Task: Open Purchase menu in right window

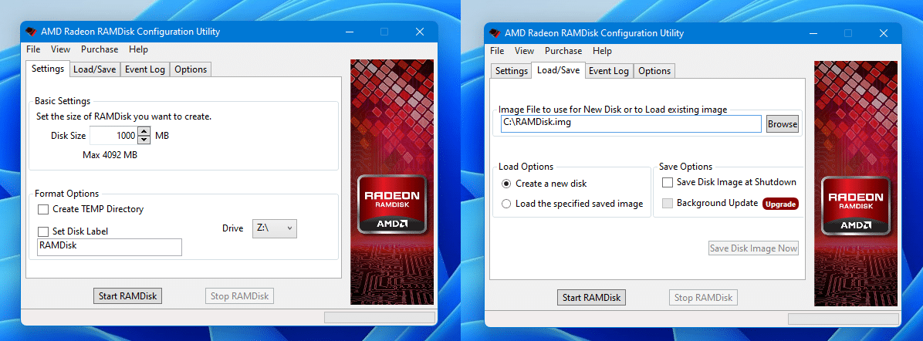Action: pos(563,51)
